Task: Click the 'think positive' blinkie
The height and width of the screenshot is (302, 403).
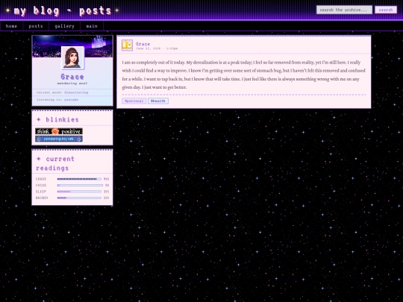Action: tap(59, 131)
